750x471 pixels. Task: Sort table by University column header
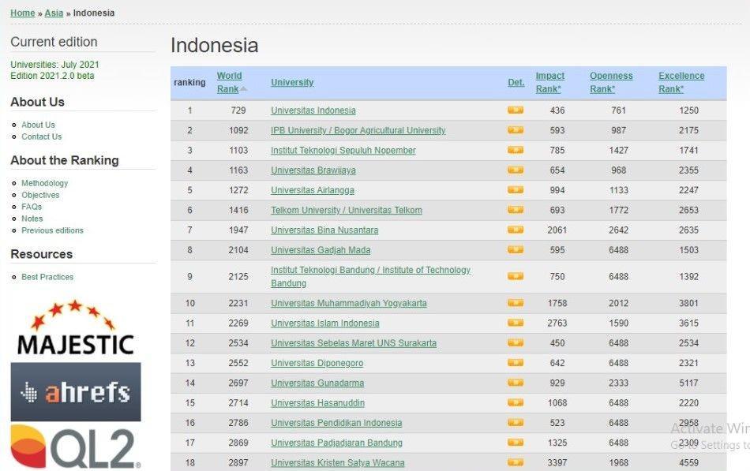(292, 82)
